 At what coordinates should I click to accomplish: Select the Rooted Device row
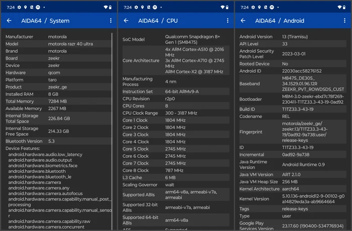coord(293,64)
